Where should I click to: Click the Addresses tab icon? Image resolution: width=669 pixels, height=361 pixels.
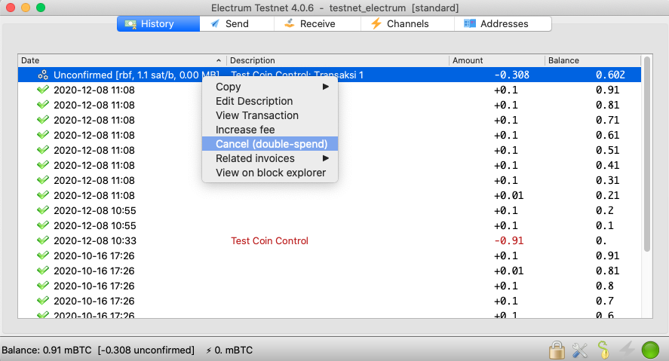(x=470, y=23)
